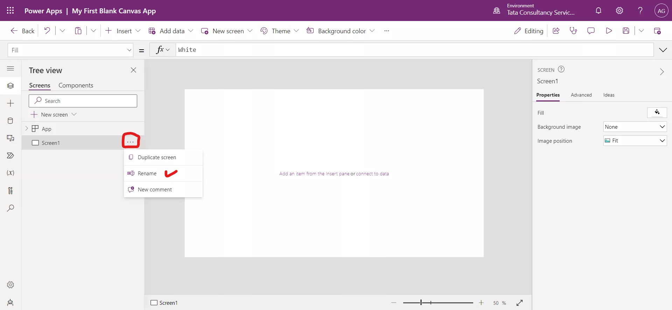Zoom out with minus button

394,303
